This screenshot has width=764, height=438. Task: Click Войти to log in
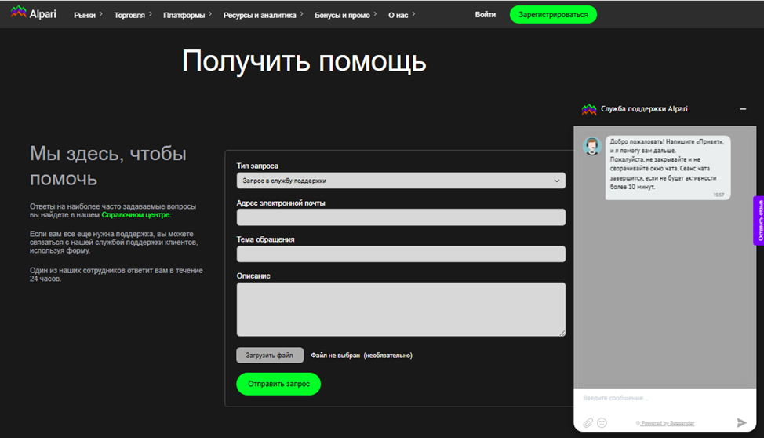click(486, 15)
